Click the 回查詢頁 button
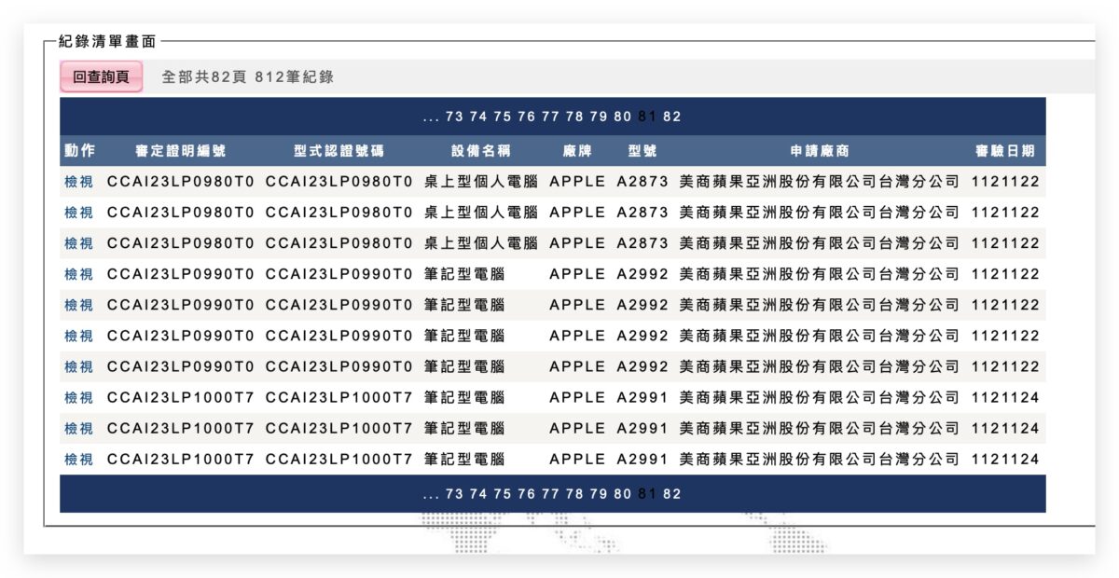The height and width of the screenshot is (578, 1119). click(101, 76)
